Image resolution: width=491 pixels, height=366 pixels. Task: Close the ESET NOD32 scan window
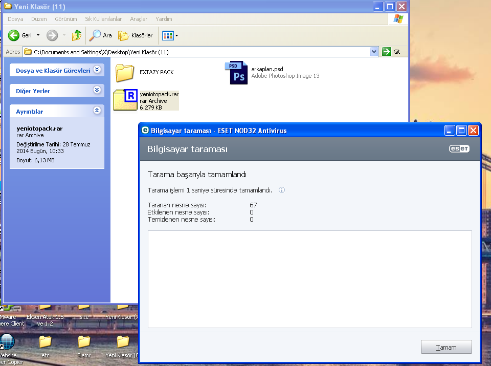[x=473, y=130]
